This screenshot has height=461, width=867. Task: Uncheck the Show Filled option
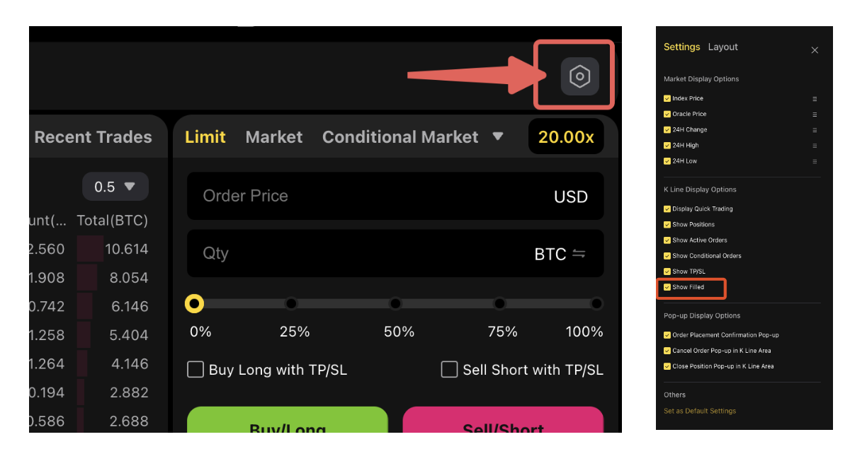667,287
